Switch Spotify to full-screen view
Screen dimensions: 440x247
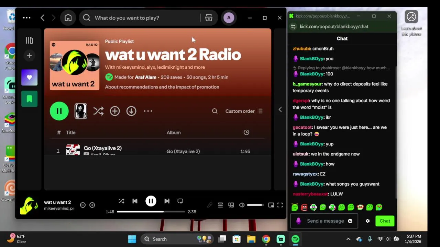(x=280, y=205)
